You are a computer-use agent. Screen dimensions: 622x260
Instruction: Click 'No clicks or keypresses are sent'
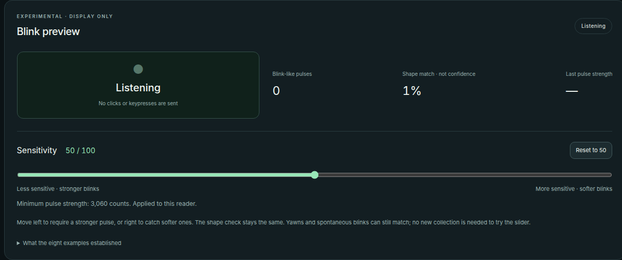tap(138, 103)
